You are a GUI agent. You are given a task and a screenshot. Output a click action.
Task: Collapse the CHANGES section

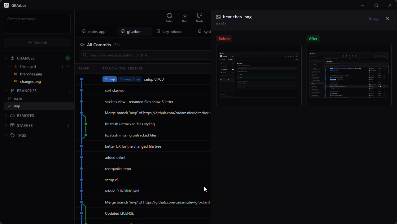(6, 58)
